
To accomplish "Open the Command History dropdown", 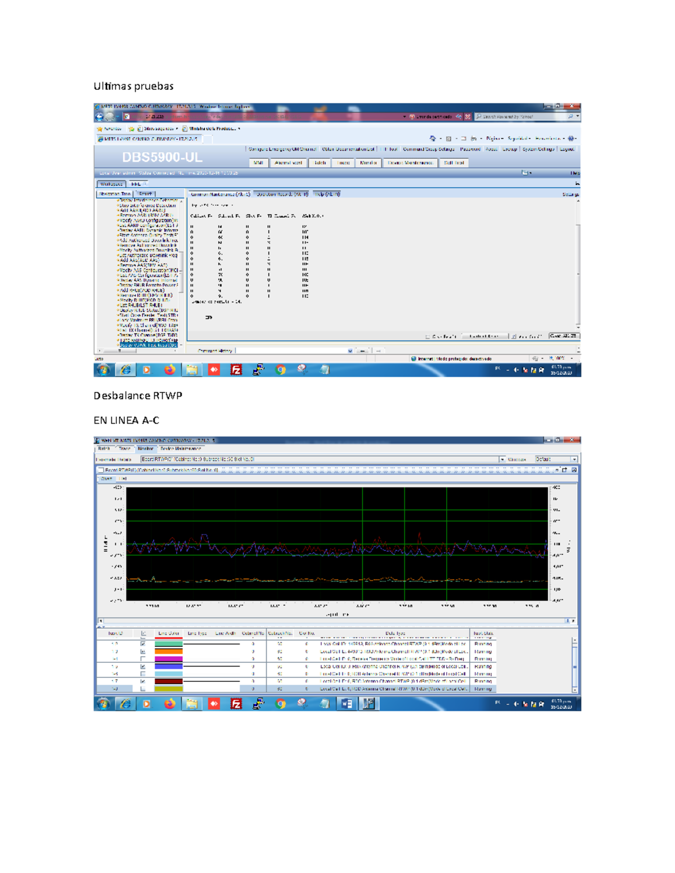I will [349, 350].
